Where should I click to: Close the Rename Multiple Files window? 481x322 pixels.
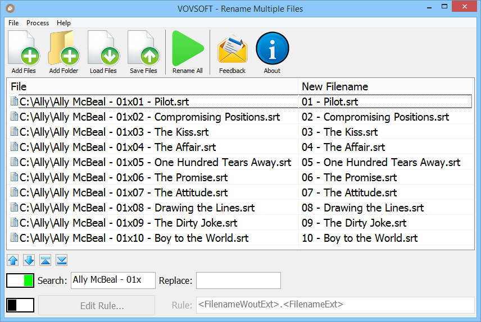click(465, 6)
